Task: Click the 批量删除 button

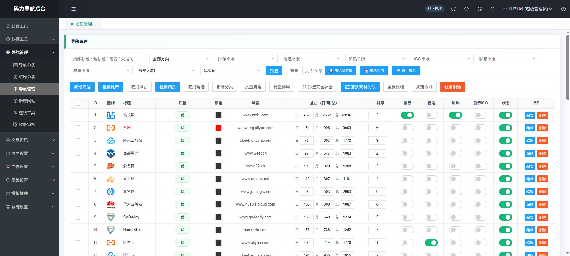Action: pos(453,87)
